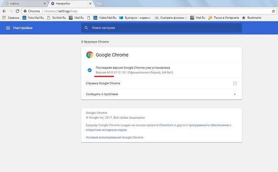Open the Bookmarks folder with the star icon
This screenshot has height=172, width=278.
[x=252, y=17]
